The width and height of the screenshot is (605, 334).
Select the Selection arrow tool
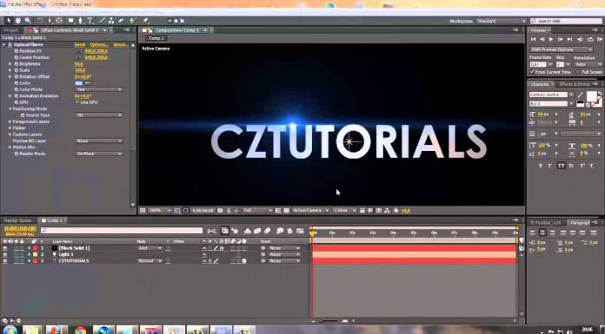(10, 21)
